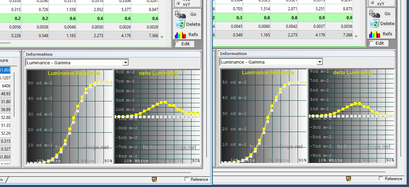Click green cell 0.3 in right window table
Viewport: 409px width, 187px height.
(229, 18)
